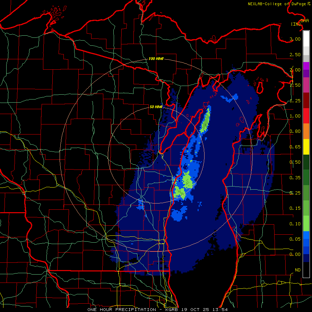The height and width of the screenshot is (312, 312).
Task: Click the 0.65 legend value
Action: [x=295, y=147]
